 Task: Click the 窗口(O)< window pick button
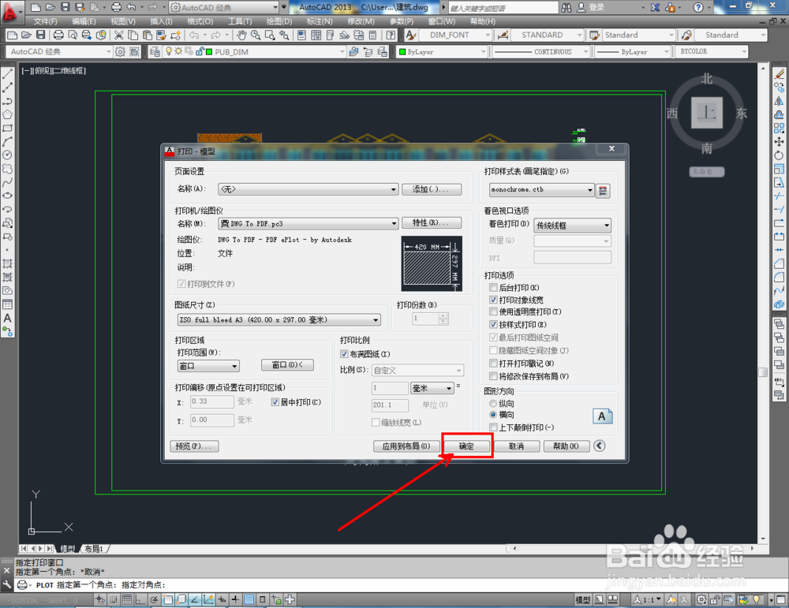pos(287,365)
